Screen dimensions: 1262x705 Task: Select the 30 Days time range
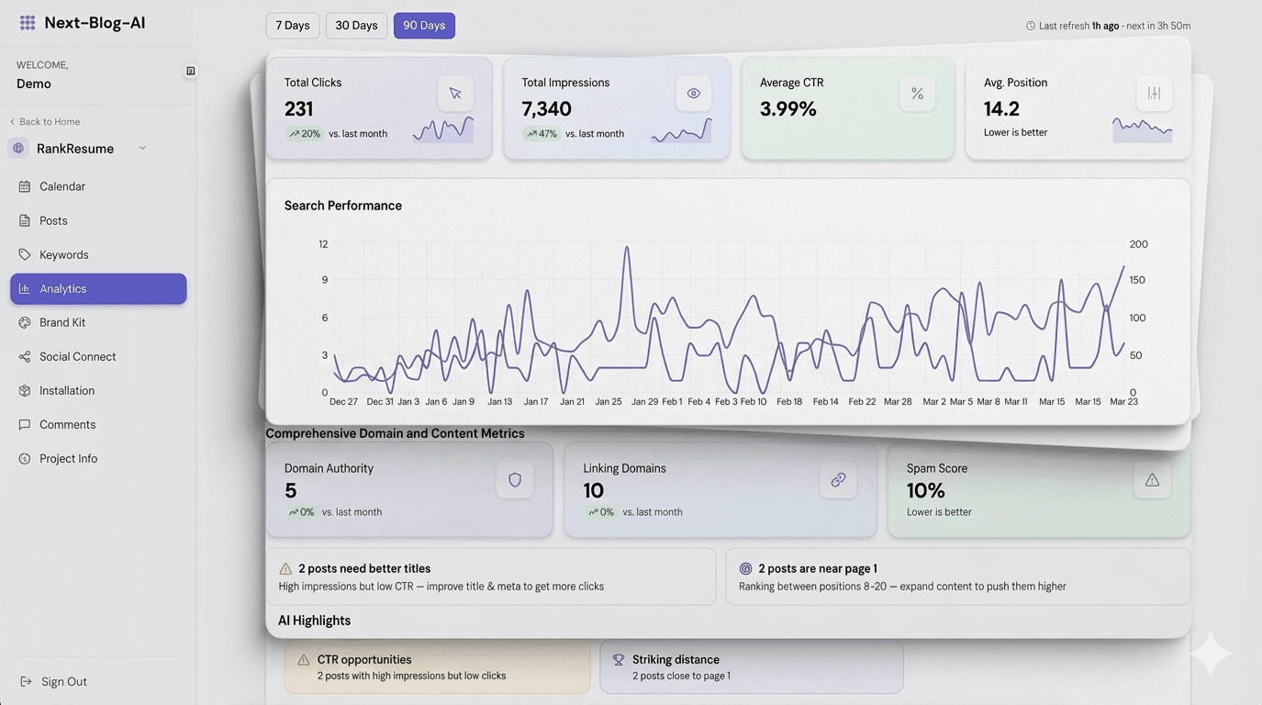click(355, 25)
